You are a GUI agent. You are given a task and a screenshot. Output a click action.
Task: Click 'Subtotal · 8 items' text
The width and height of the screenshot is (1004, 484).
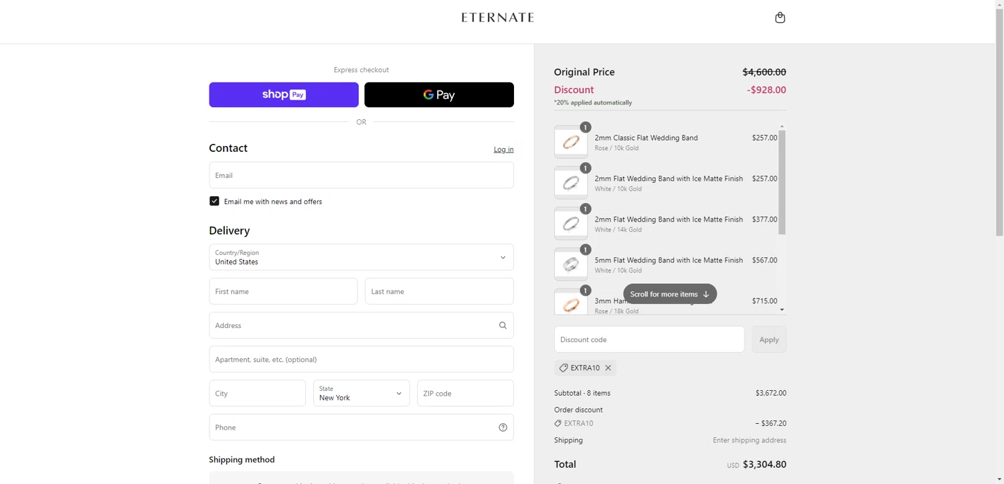click(x=582, y=393)
